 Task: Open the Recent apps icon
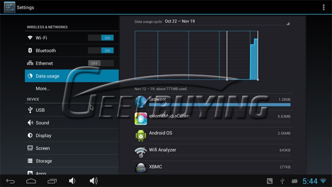pos(52,181)
